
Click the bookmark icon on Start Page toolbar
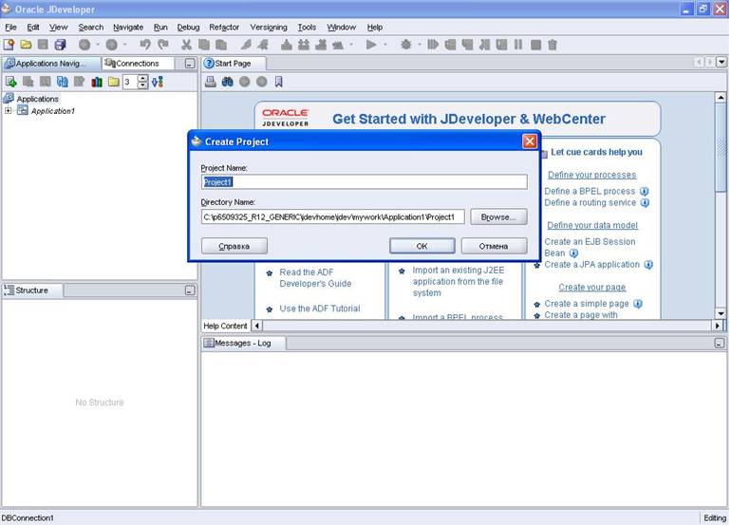(279, 82)
